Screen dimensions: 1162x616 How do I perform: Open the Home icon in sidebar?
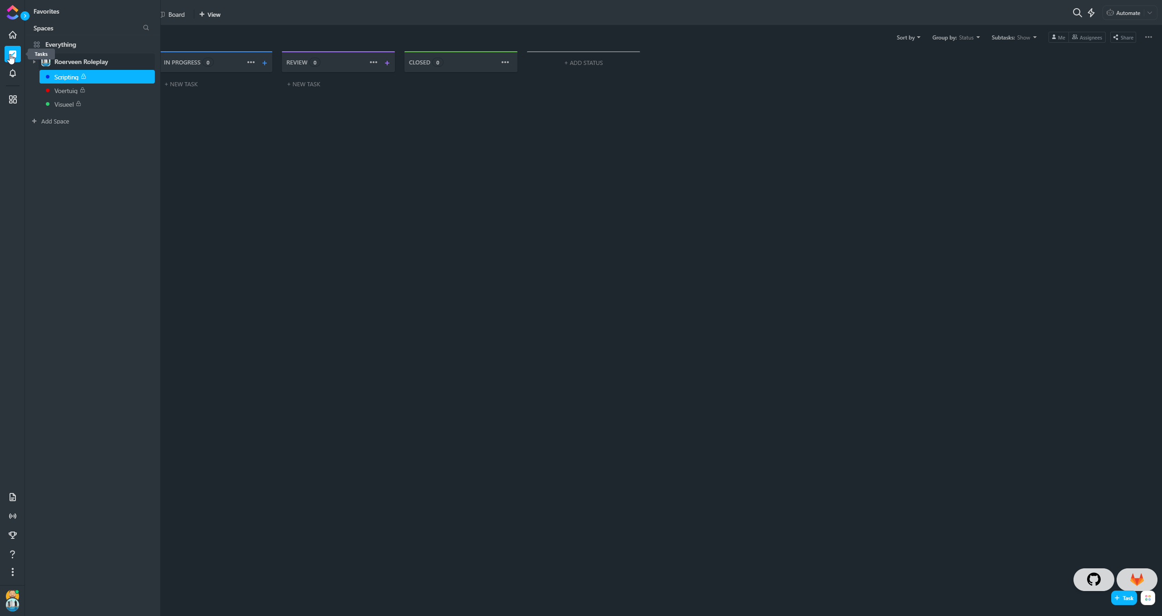(x=13, y=35)
